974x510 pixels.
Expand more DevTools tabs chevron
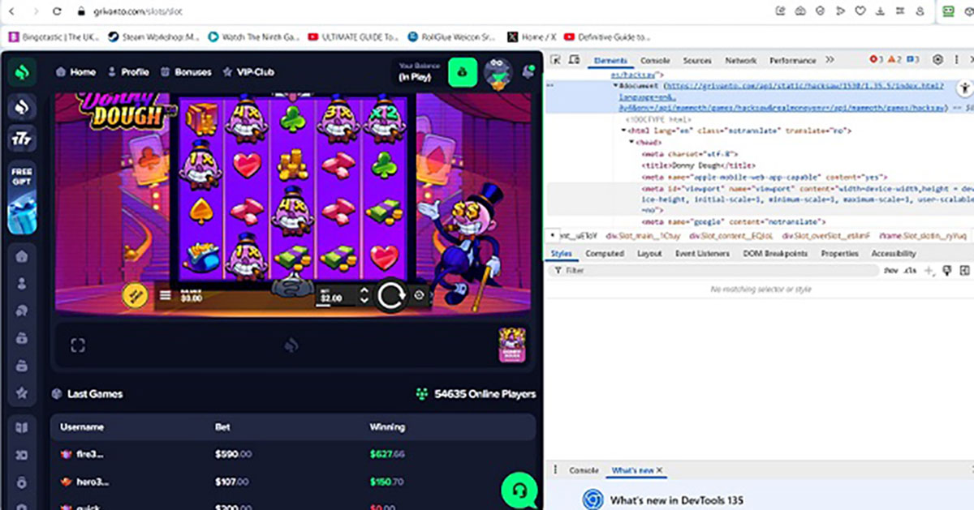click(830, 60)
